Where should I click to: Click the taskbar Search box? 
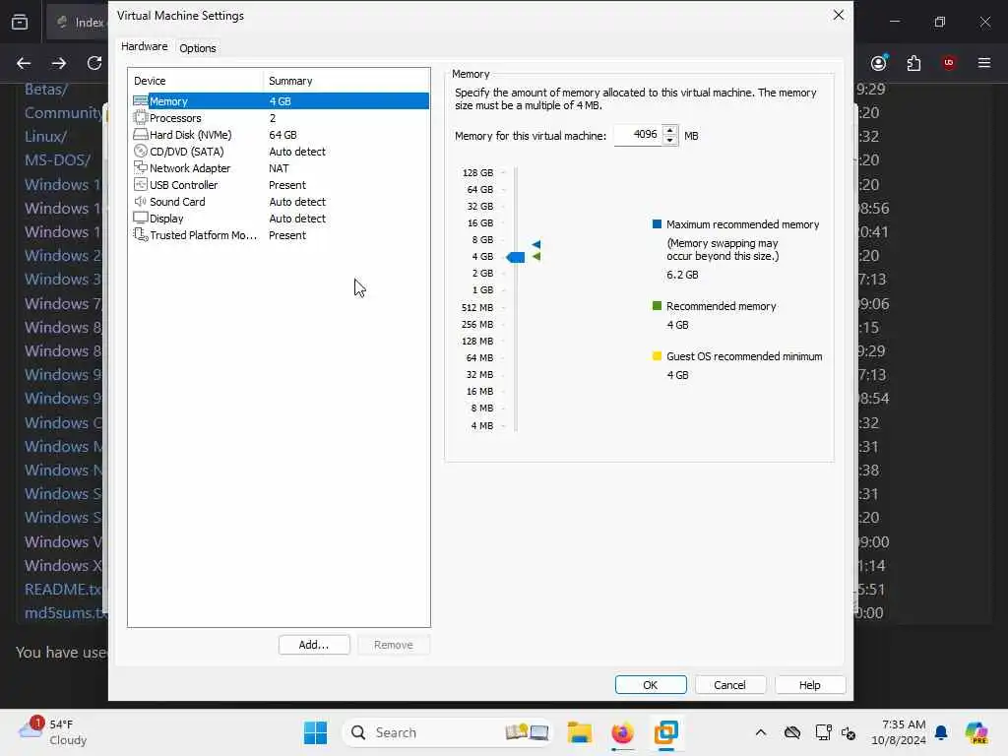[448, 732]
